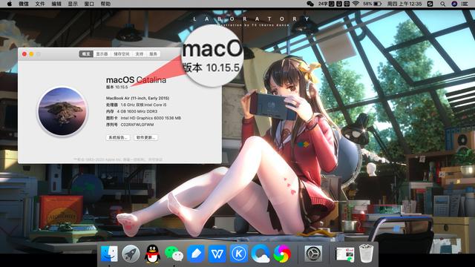Minimize the About This Mac window
Screen dimensions: 475x267
click(31, 54)
